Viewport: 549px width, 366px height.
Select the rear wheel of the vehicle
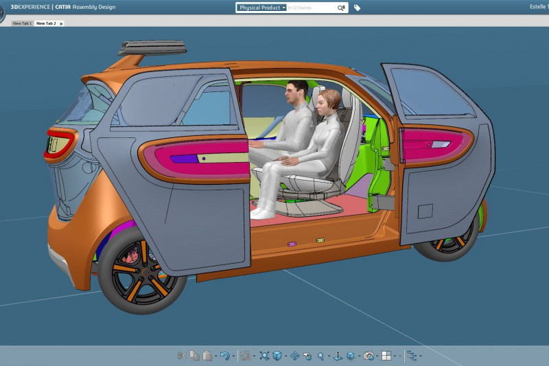pos(142,271)
